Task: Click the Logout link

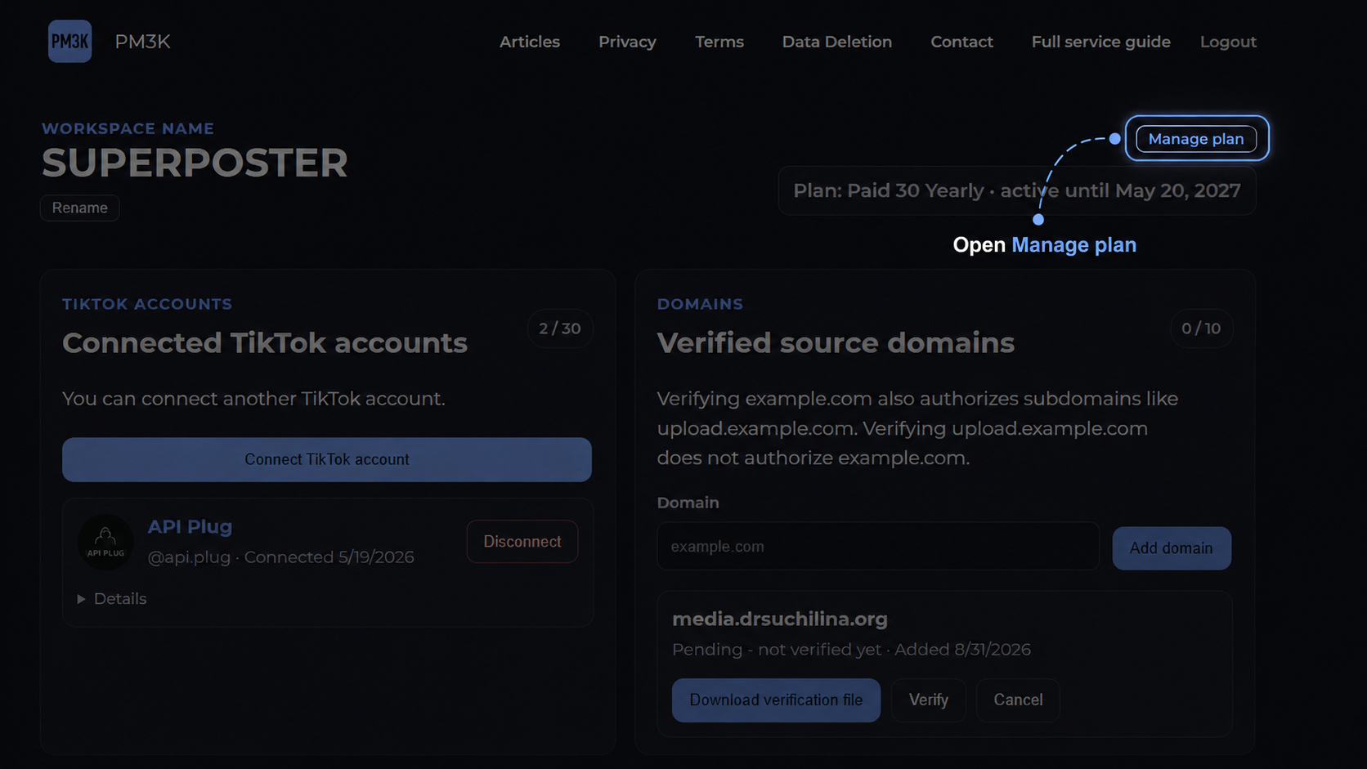Action: click(x=1228, y=42)
